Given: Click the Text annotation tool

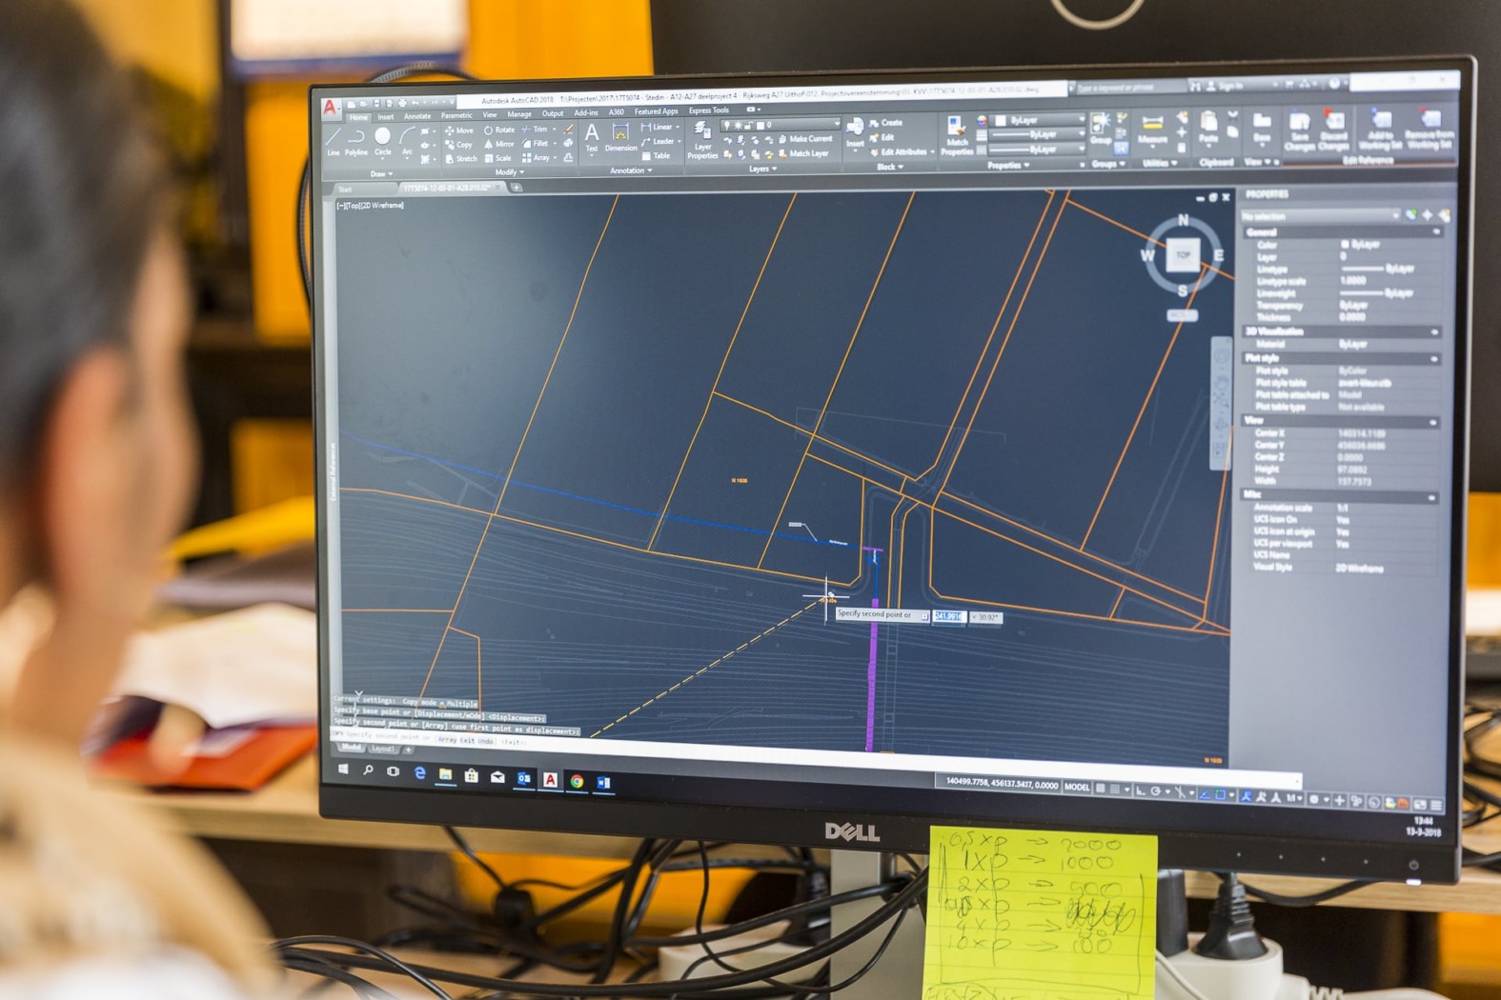Looking at the screenshot, I should [x=592, y=136].
